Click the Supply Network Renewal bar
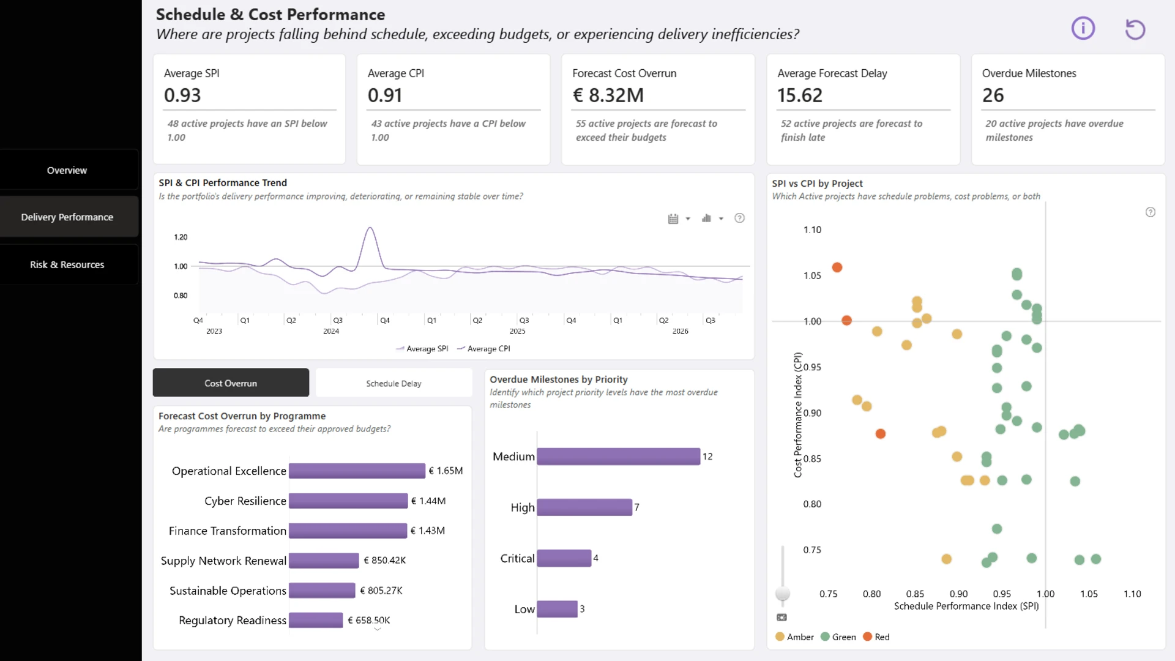Image resolution: width=1175 pixels, height=661 pixels. pyautogui.click(x=324, y=561)
